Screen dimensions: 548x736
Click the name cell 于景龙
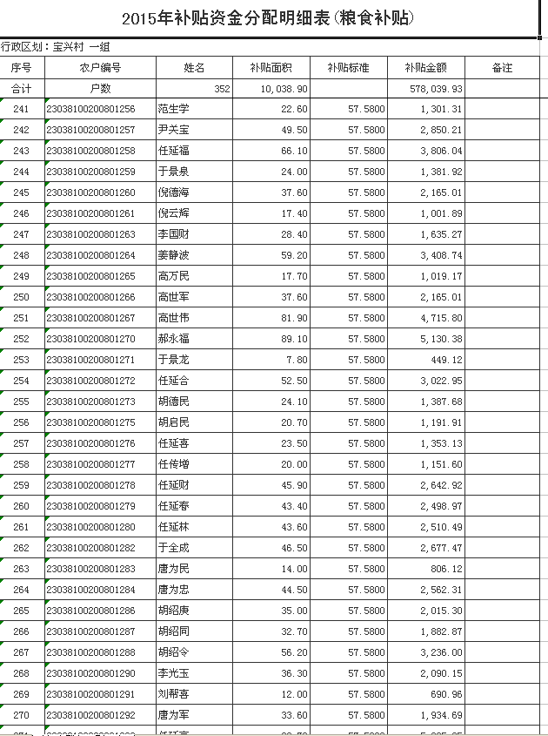(194, 360)
